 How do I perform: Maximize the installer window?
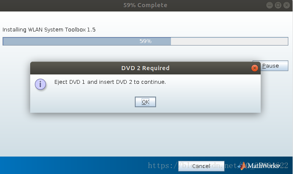click(x=278, y=5)
